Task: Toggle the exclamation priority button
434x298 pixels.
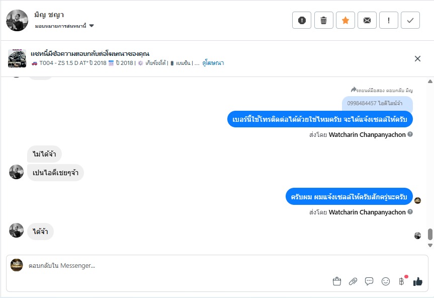Action: coord(389,20)
